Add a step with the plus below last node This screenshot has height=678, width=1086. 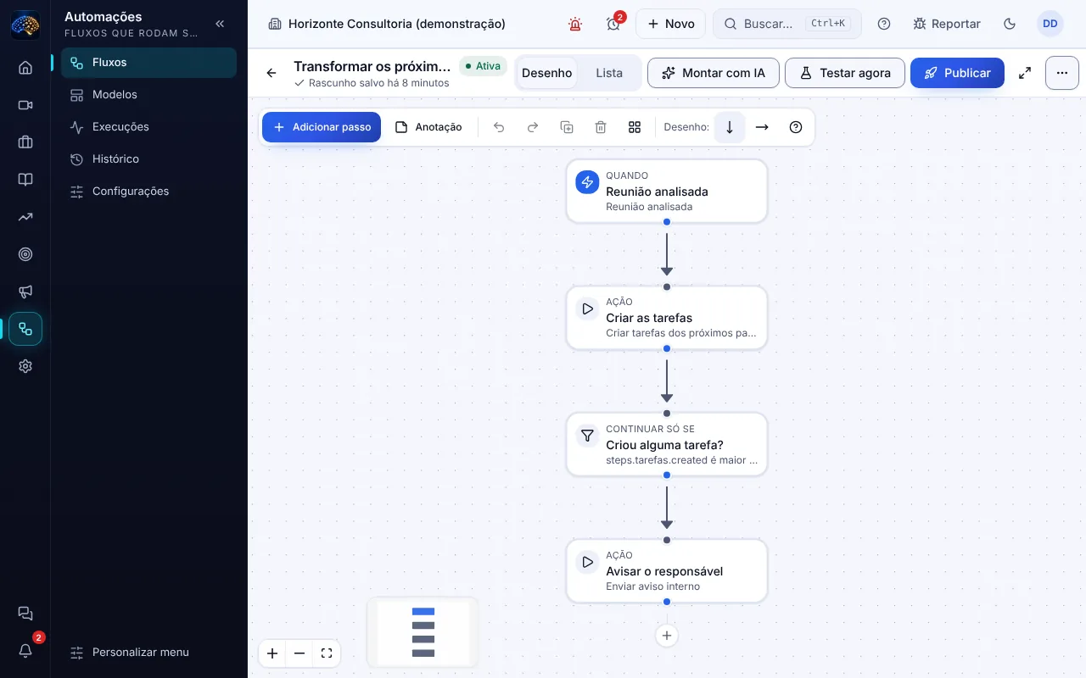[667, 636]
